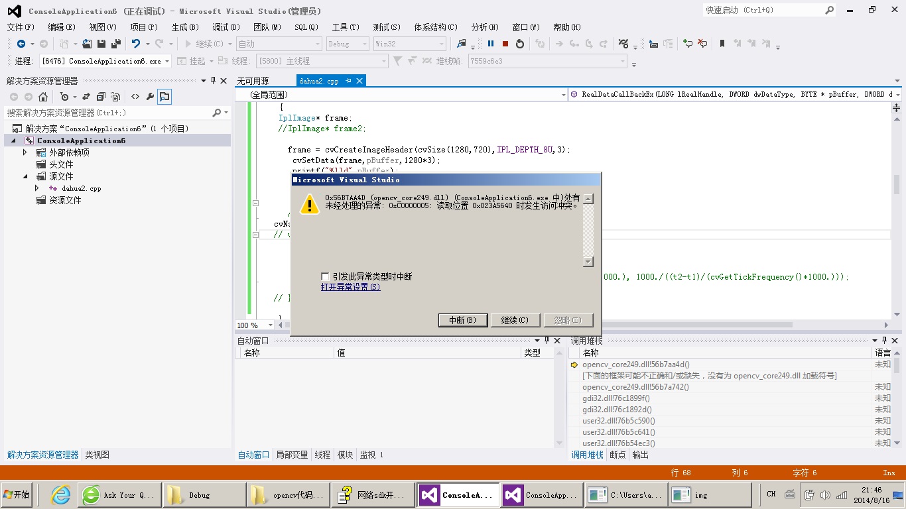Viewport: 906px width, 509px height.
Task: Toggle auto-hide pin of Autos window panel
Action: (548, 340)
